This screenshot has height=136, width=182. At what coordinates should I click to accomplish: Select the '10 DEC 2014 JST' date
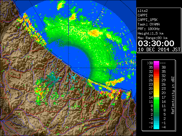pyautogui.click(x=159, y=50)
